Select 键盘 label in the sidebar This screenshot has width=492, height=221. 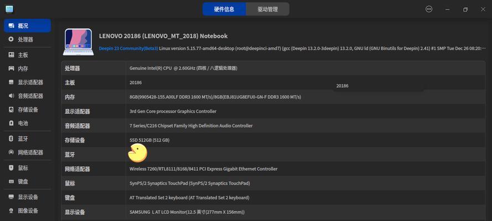[23, 182]
